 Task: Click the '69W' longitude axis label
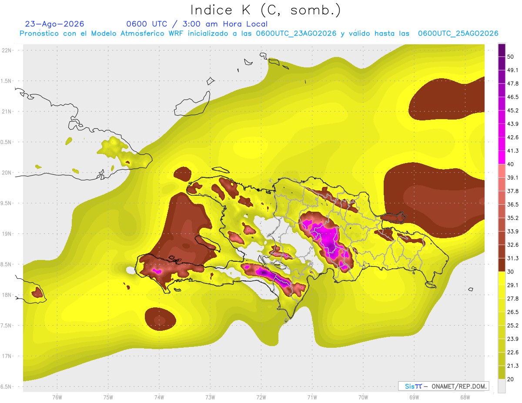414,397
